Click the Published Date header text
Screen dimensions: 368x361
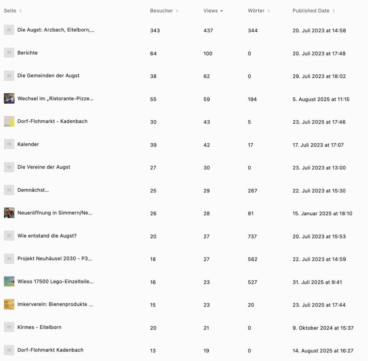pos(311,11)
